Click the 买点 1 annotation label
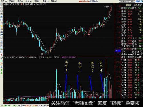Viewport: 143px width, 107px height. point(66,66)
